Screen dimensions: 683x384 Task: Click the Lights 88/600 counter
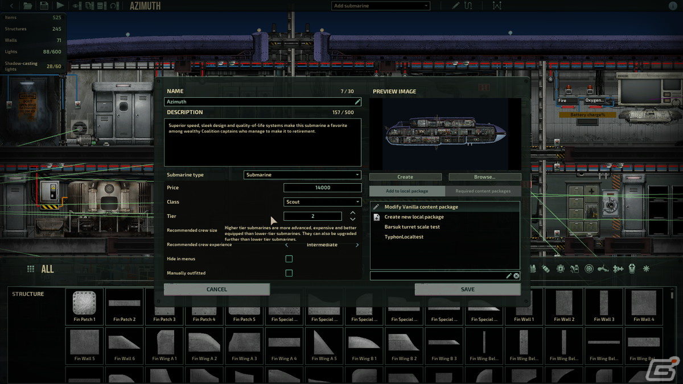point(32,52)
